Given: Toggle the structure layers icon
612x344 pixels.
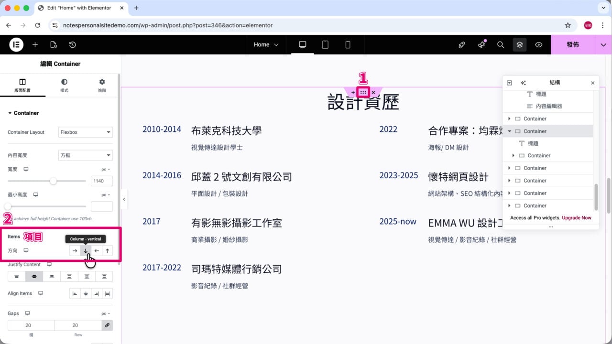Looking at the screenshot, I should 520,44.
